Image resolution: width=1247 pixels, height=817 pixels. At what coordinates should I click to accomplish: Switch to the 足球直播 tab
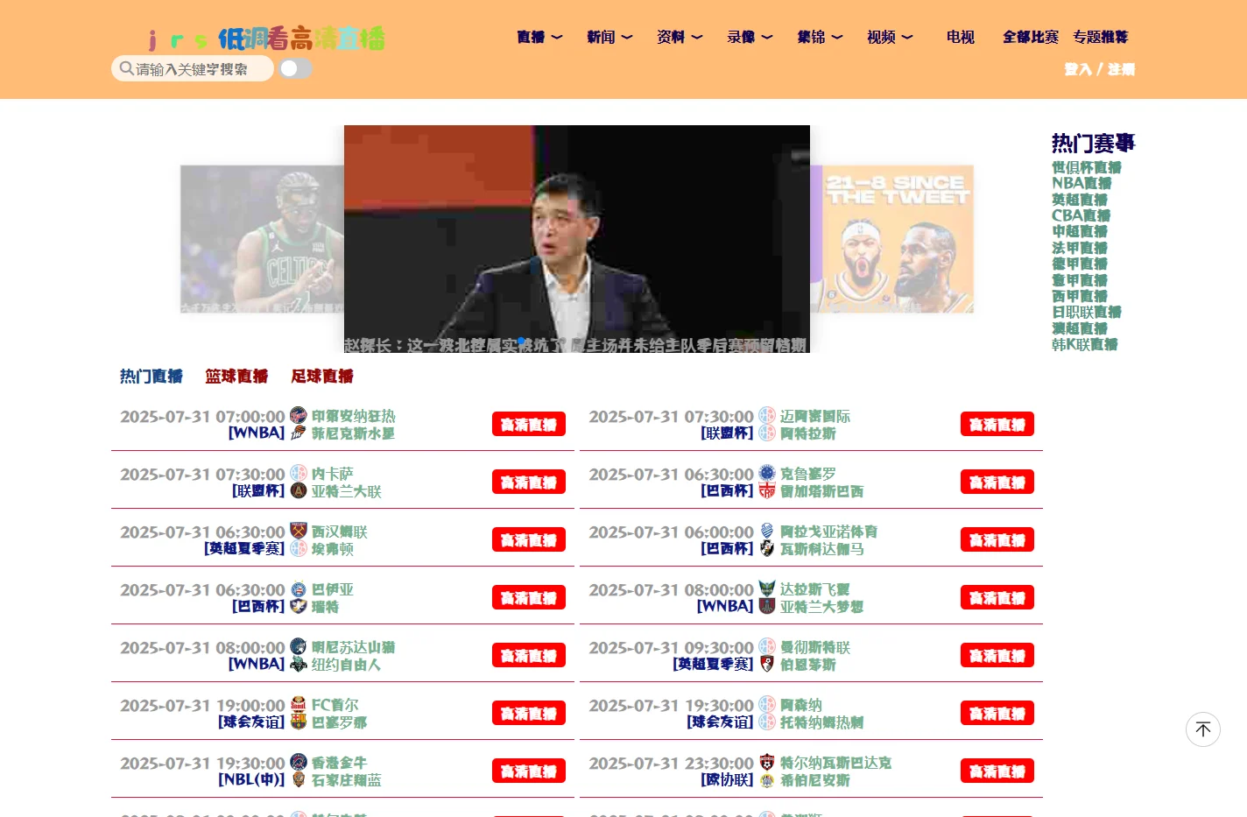coord(322,376)
